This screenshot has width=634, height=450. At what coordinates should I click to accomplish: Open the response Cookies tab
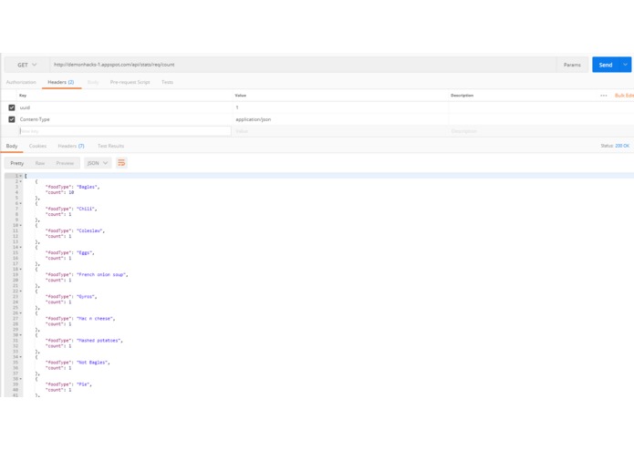[x=37, y=146]
